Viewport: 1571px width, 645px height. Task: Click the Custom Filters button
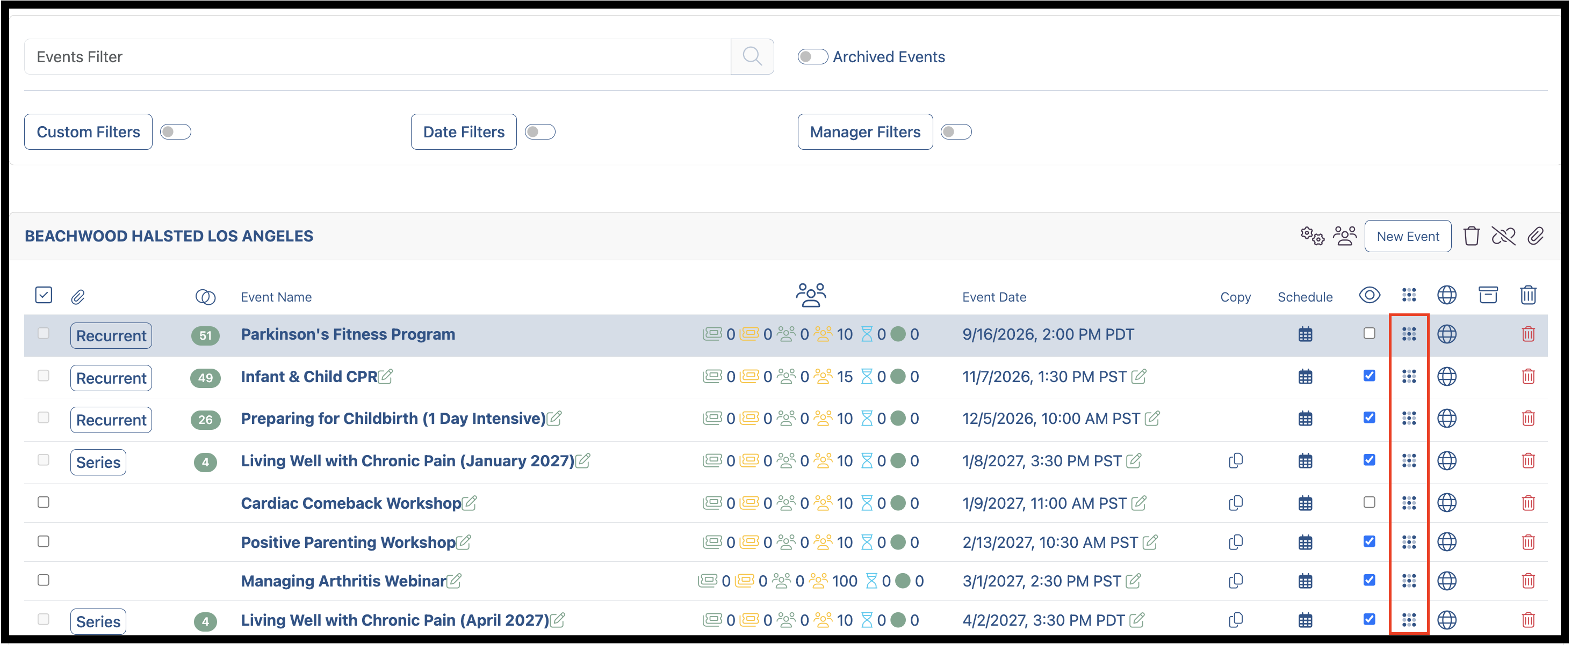tap(89, 131)
